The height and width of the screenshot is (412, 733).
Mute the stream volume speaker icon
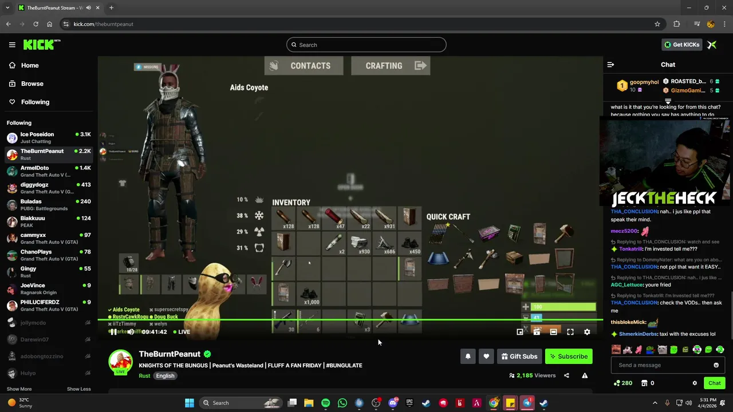(x=131, y=332)
